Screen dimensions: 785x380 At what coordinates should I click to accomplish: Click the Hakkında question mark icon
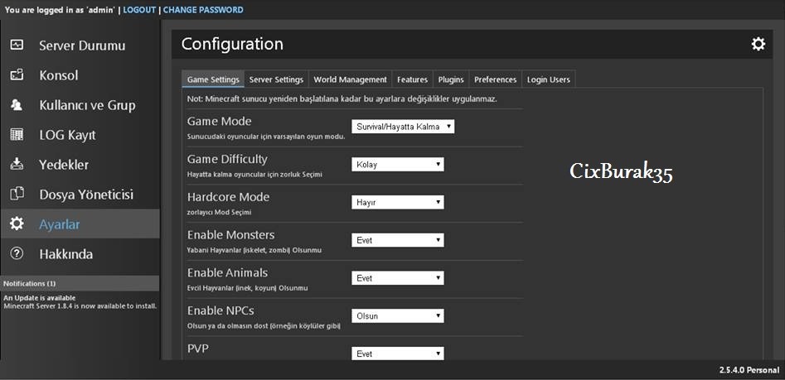point(17,253)
